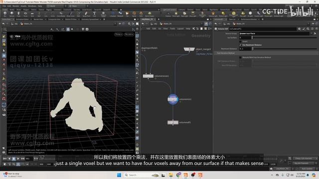Adjust the Iso Surface slider
This screenshot has height=179, width=319.
click(285, 38)
